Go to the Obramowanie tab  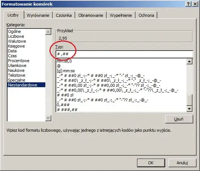[x=91, y=15]
